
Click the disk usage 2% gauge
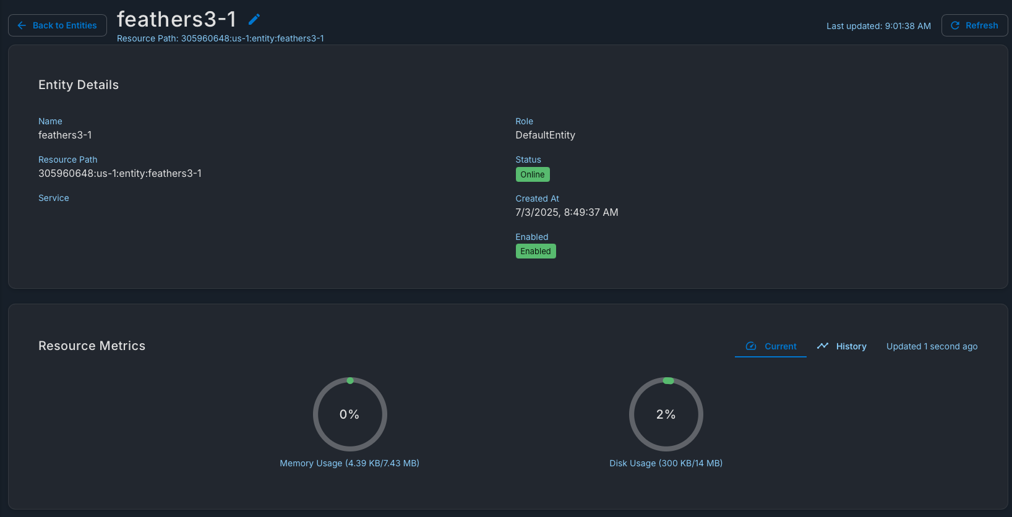coord(666,414)
